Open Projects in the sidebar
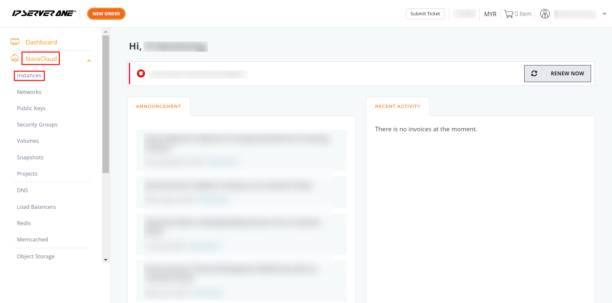 coord(27,174)
